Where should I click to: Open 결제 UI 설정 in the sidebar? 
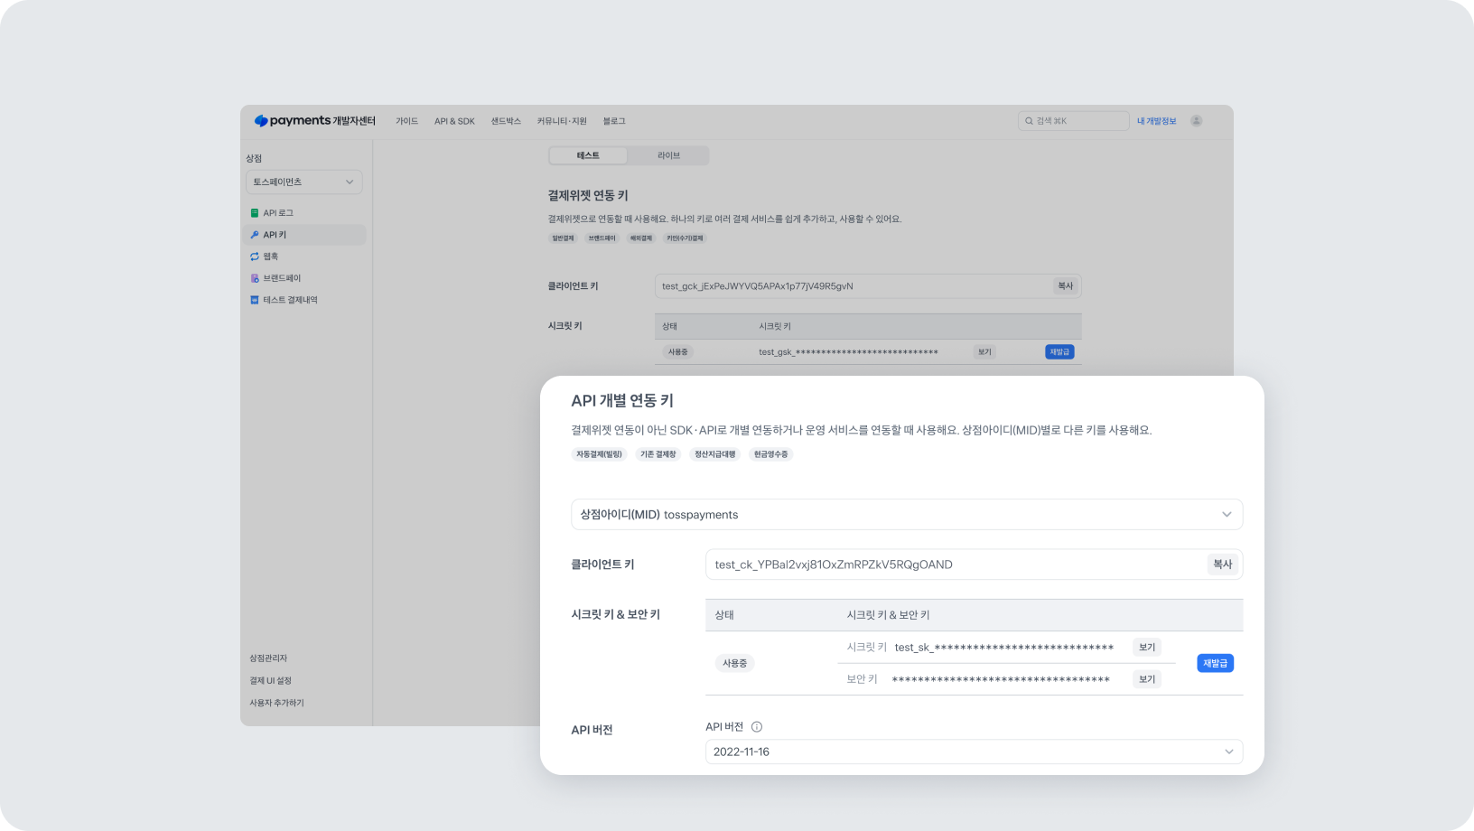coord(271,680)
